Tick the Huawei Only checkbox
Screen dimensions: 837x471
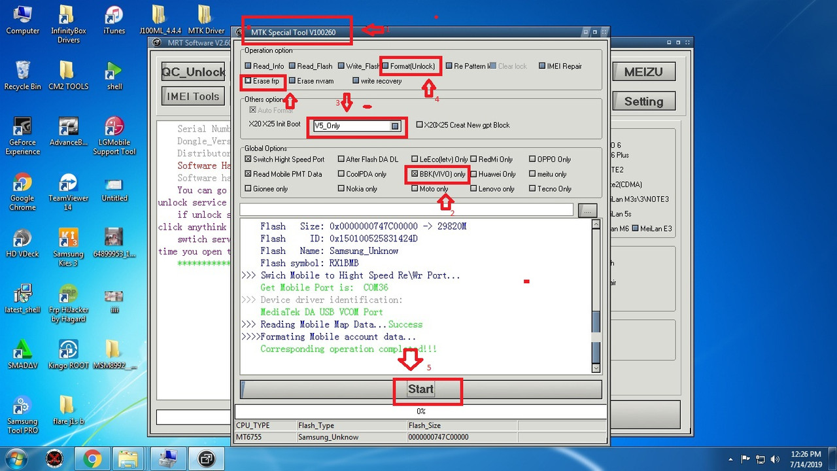[x=473, y=174]
